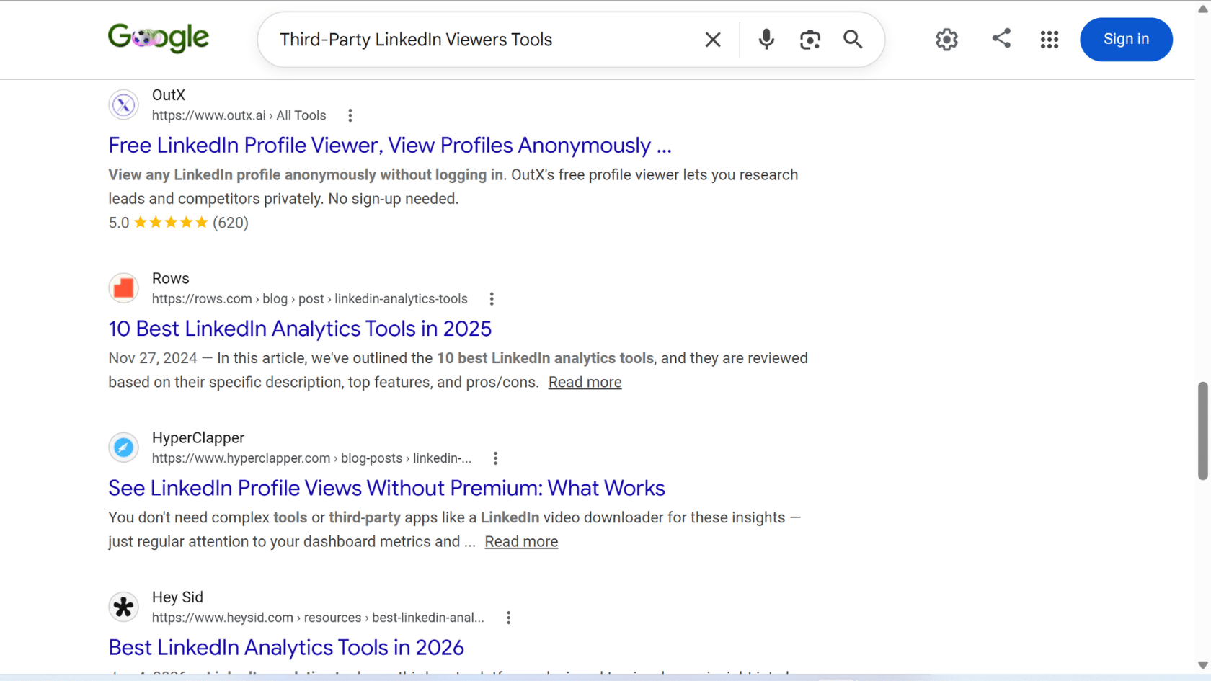Click the share icon in header
The width and height of the screenshot is (1211, 681).
[x=1001, y=38]
